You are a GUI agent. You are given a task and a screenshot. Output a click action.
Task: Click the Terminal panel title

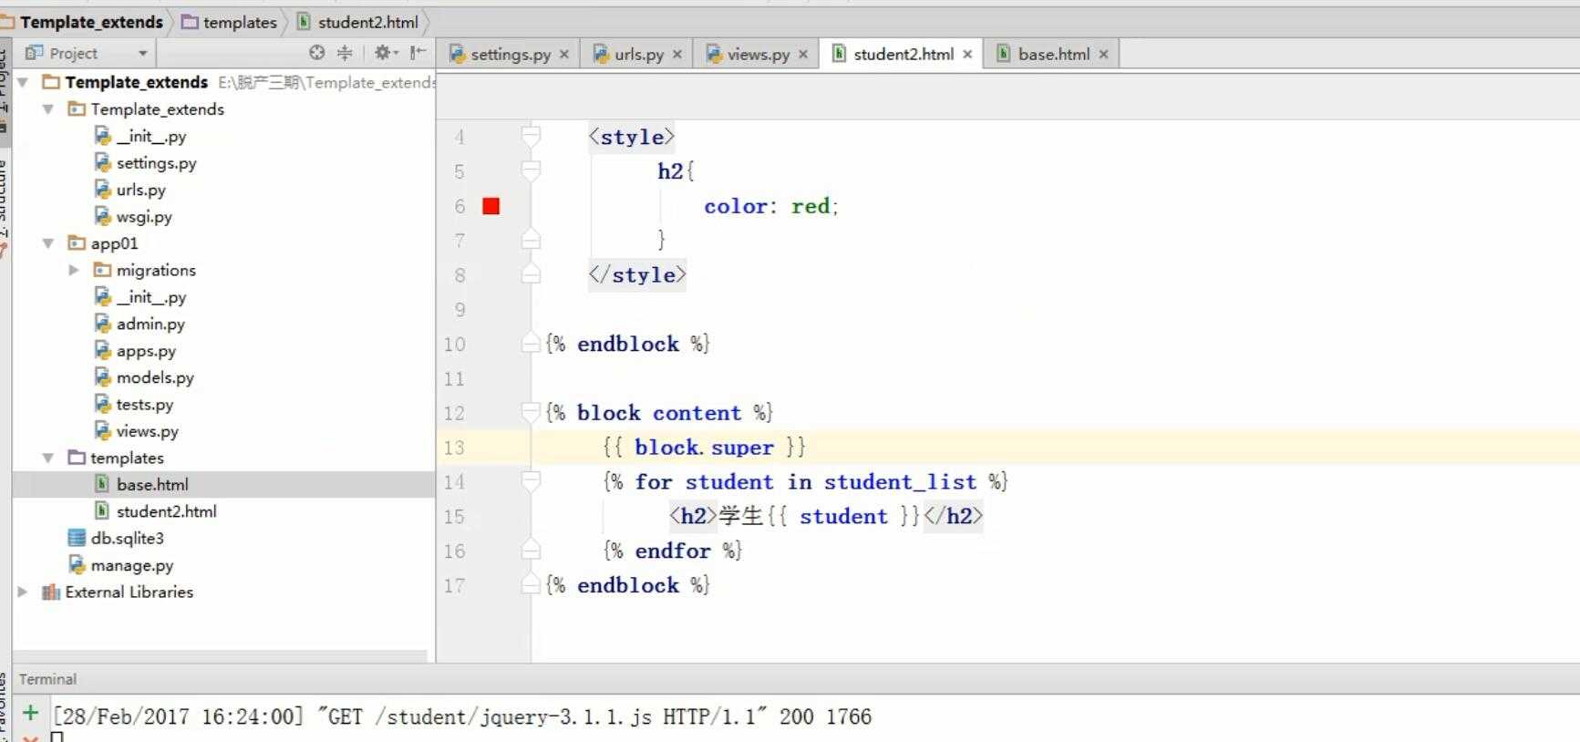[47, 679]
